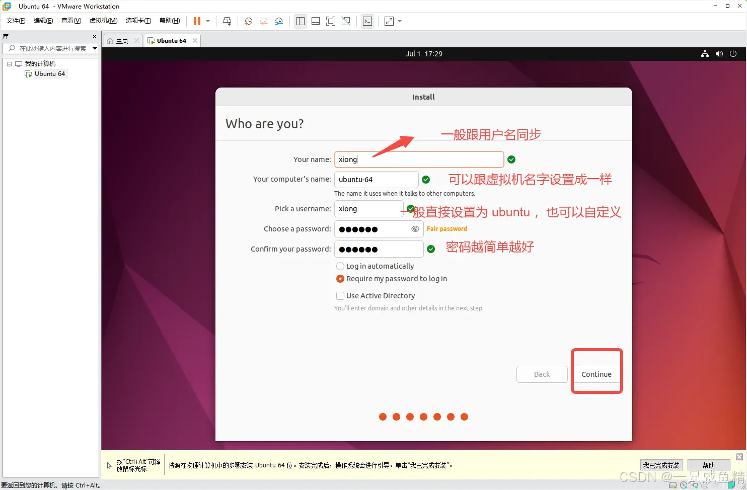Click the 帮助 button in the hint bar
This screenshot has height=490, width=747.
coord(709,465)
